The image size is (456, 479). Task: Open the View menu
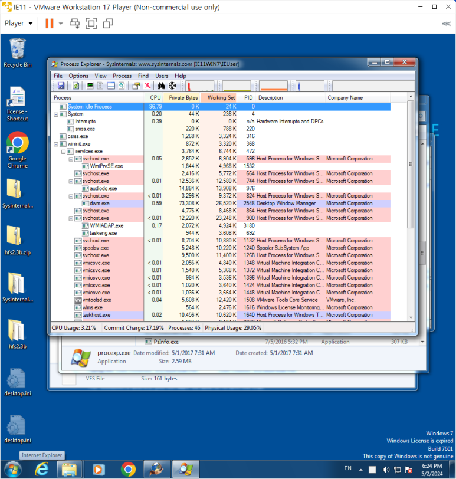[x=100, y=76]
